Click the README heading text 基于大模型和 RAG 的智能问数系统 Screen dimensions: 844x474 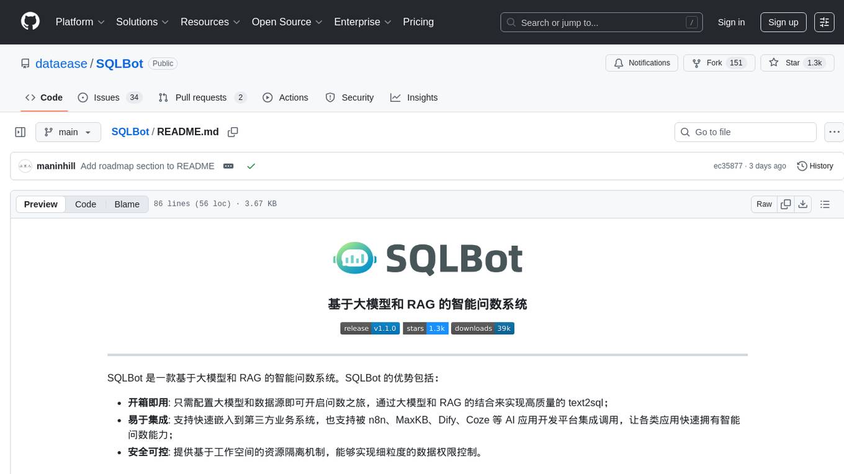point(428,304)
